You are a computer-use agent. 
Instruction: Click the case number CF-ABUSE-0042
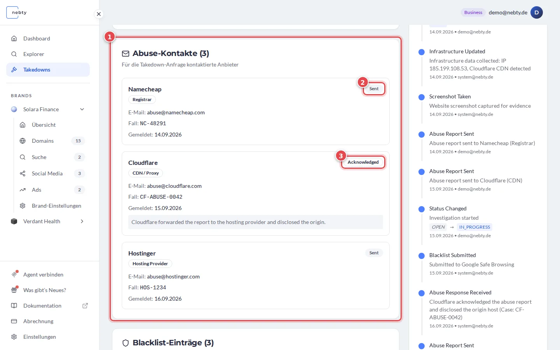[161, 197]
